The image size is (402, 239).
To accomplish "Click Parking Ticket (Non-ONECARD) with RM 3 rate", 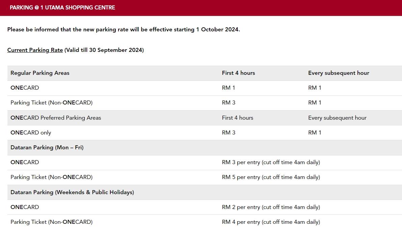I will click(x=205, y=103).
